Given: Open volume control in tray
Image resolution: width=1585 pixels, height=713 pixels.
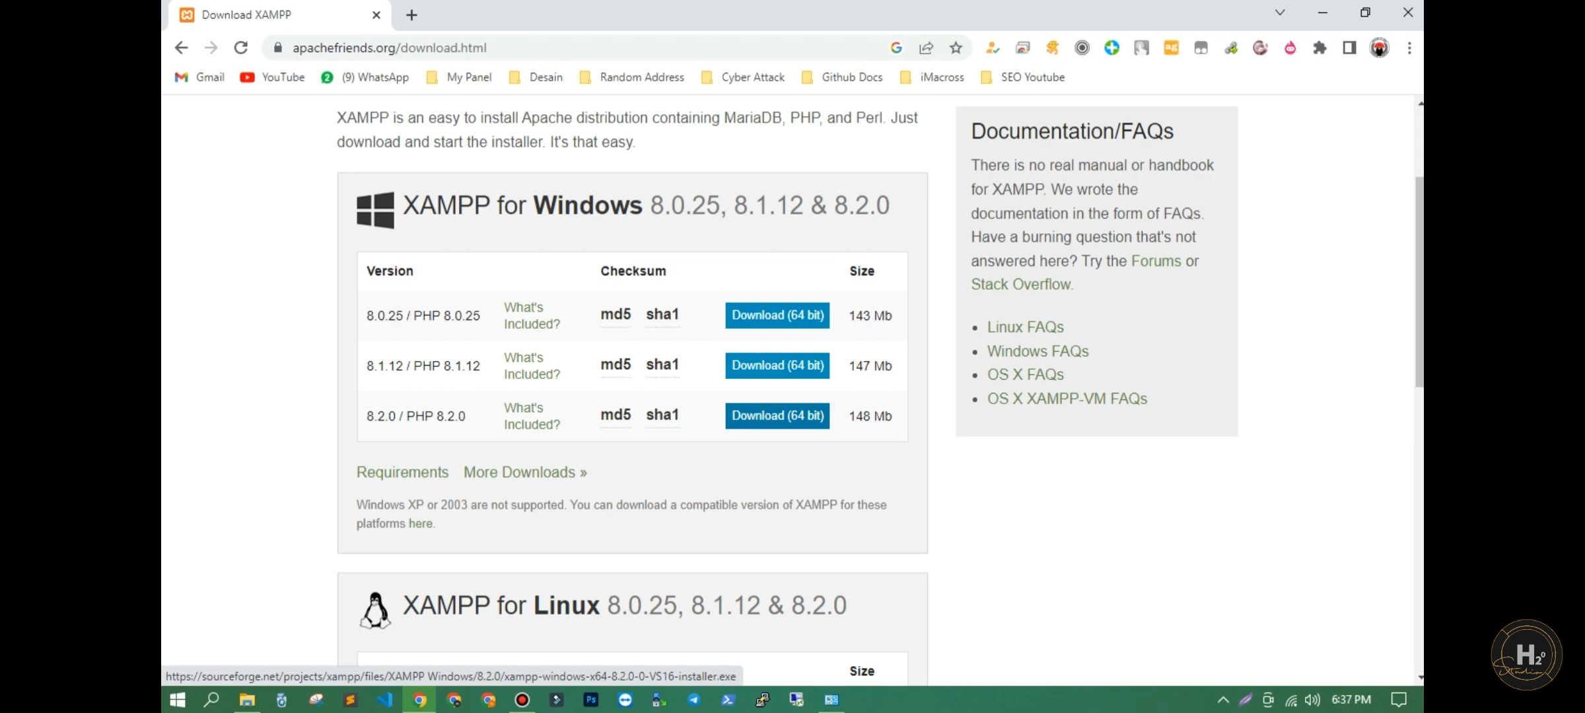Looking at the screenshot, I should click(x=1312, y=700).
